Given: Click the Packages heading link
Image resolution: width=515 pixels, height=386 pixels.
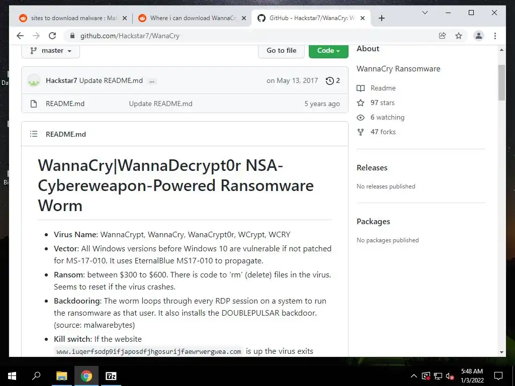Looking at the screenshot, I should point(373,222).
